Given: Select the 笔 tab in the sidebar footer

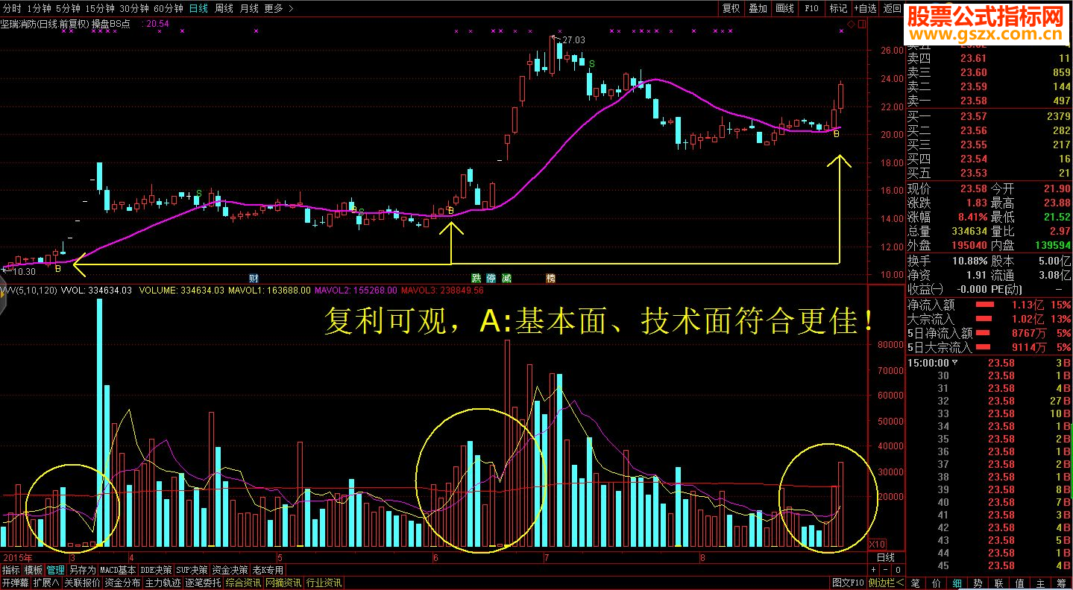Looking at the screenshot, I should pyautogui.click(x=915, y=583).
